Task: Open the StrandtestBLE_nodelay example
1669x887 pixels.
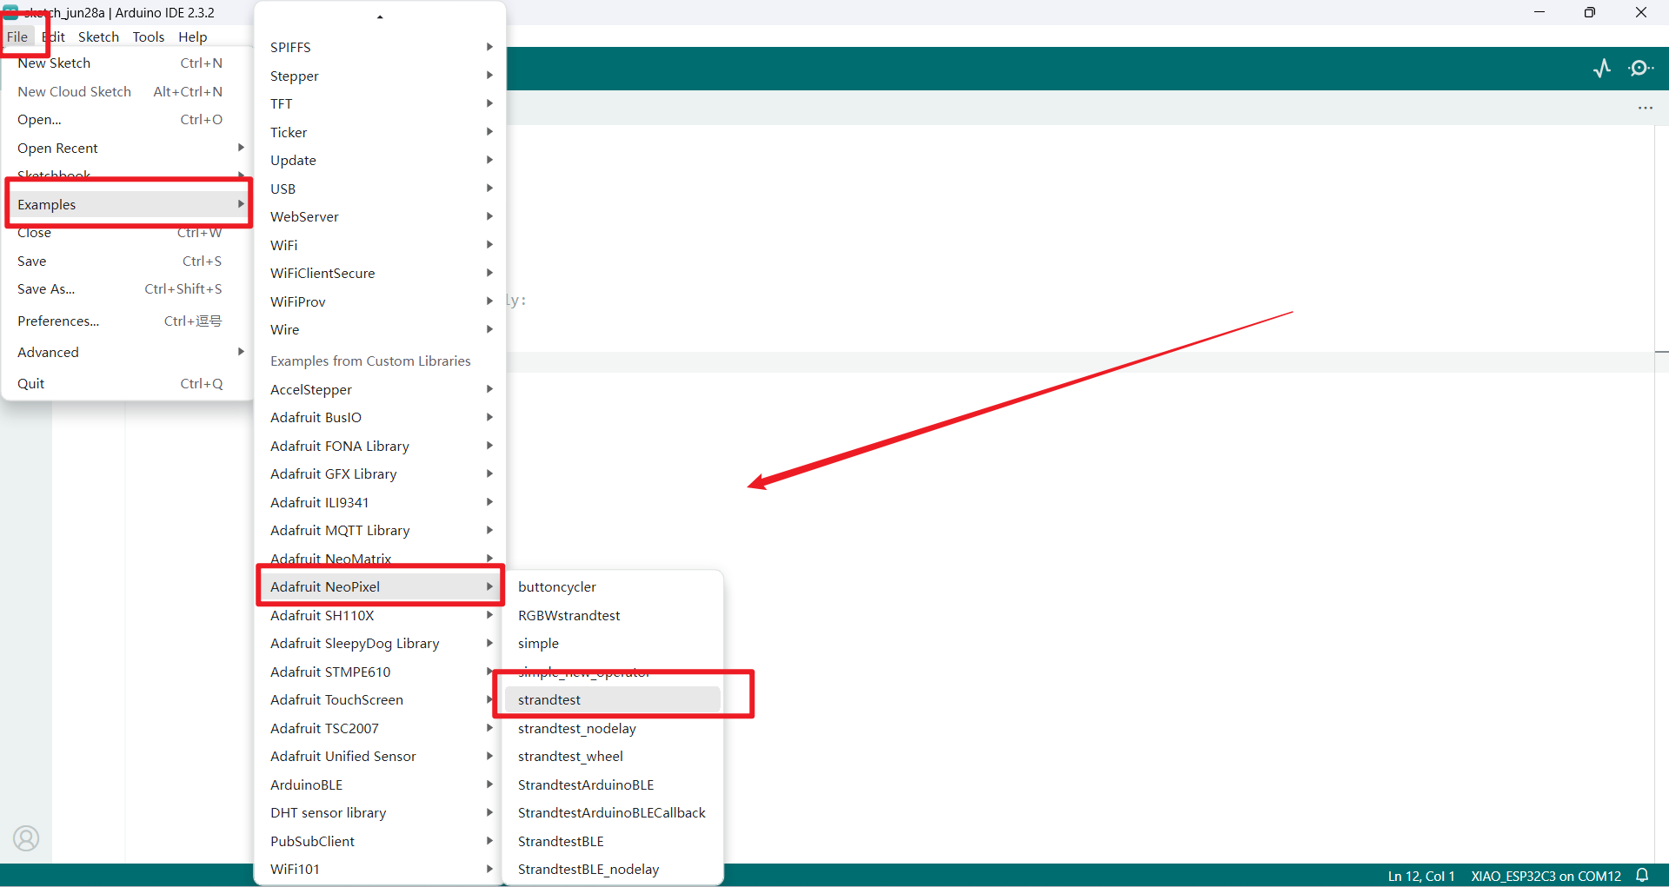Action: coord(613,869)
